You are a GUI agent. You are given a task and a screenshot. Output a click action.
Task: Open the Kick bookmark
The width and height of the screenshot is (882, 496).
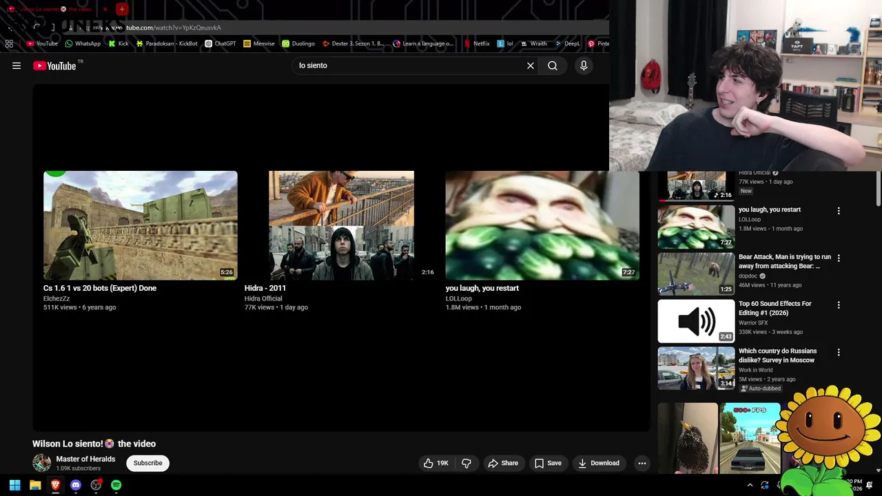point(119,43)
